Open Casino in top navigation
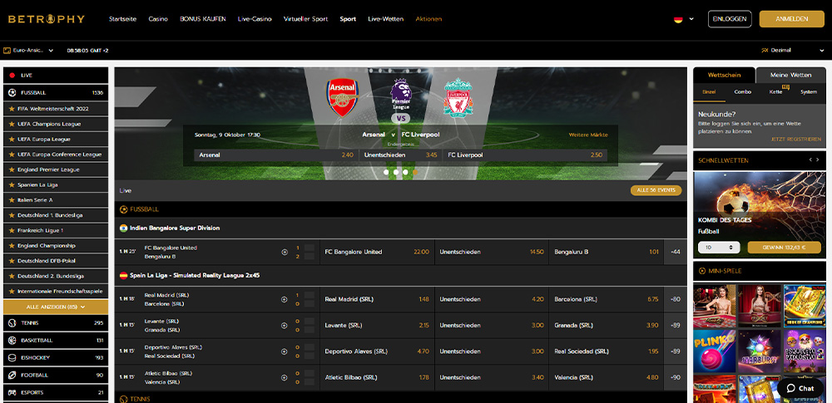This screenshot has height=403, width=832. coord(158,19)
